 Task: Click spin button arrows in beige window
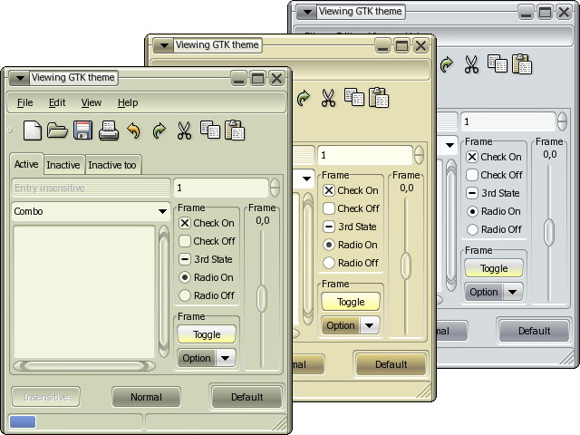419,155
